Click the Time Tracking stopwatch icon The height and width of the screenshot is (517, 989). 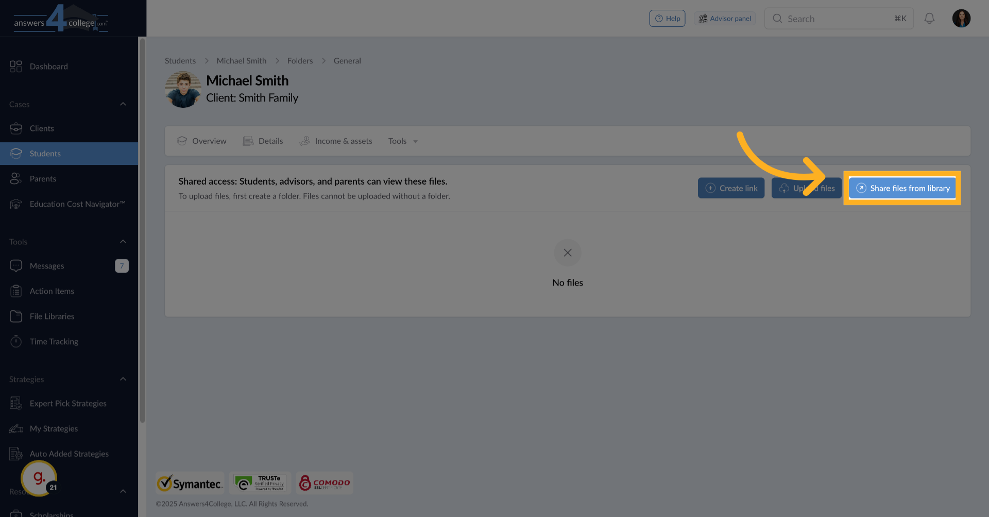[16, 342]
